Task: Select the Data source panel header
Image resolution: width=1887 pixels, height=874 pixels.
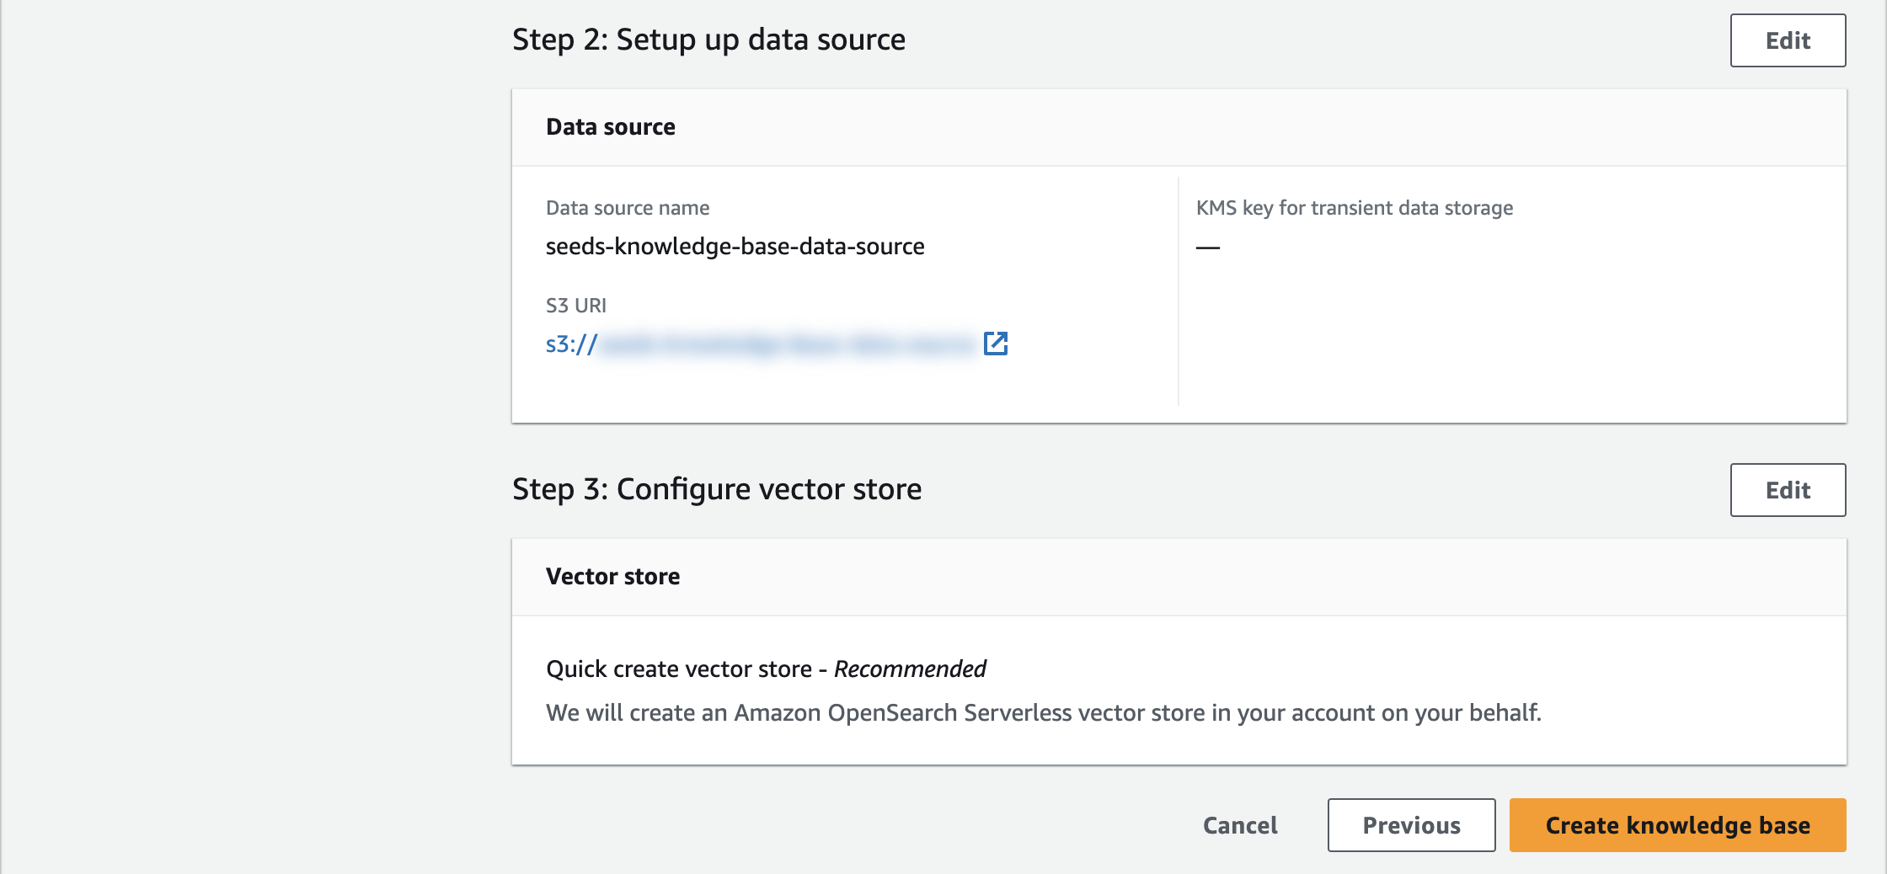Action: 611,127
